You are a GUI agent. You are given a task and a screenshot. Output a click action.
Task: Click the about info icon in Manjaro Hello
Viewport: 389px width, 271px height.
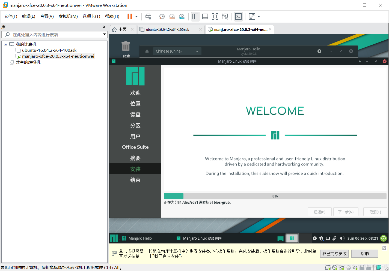click(319, 51)
